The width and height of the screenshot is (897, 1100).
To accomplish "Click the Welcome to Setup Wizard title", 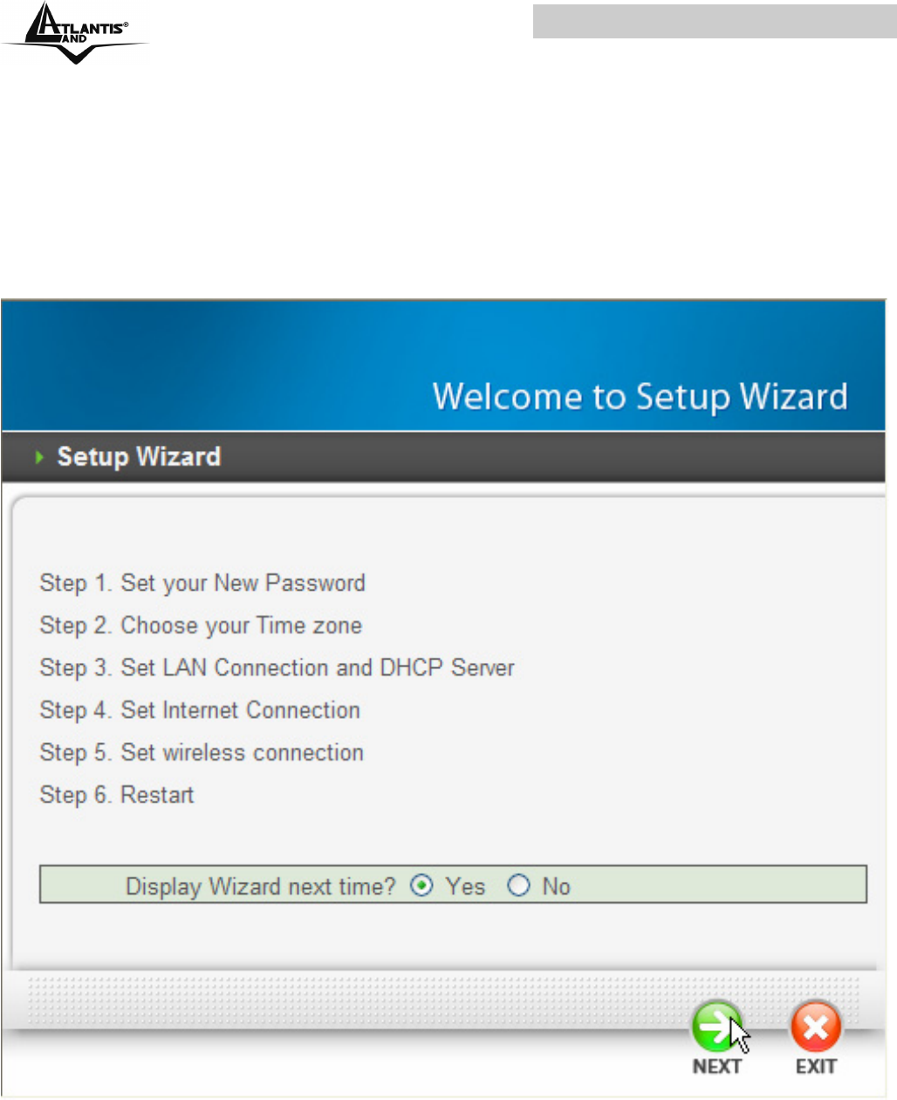I will coord(640,397).
